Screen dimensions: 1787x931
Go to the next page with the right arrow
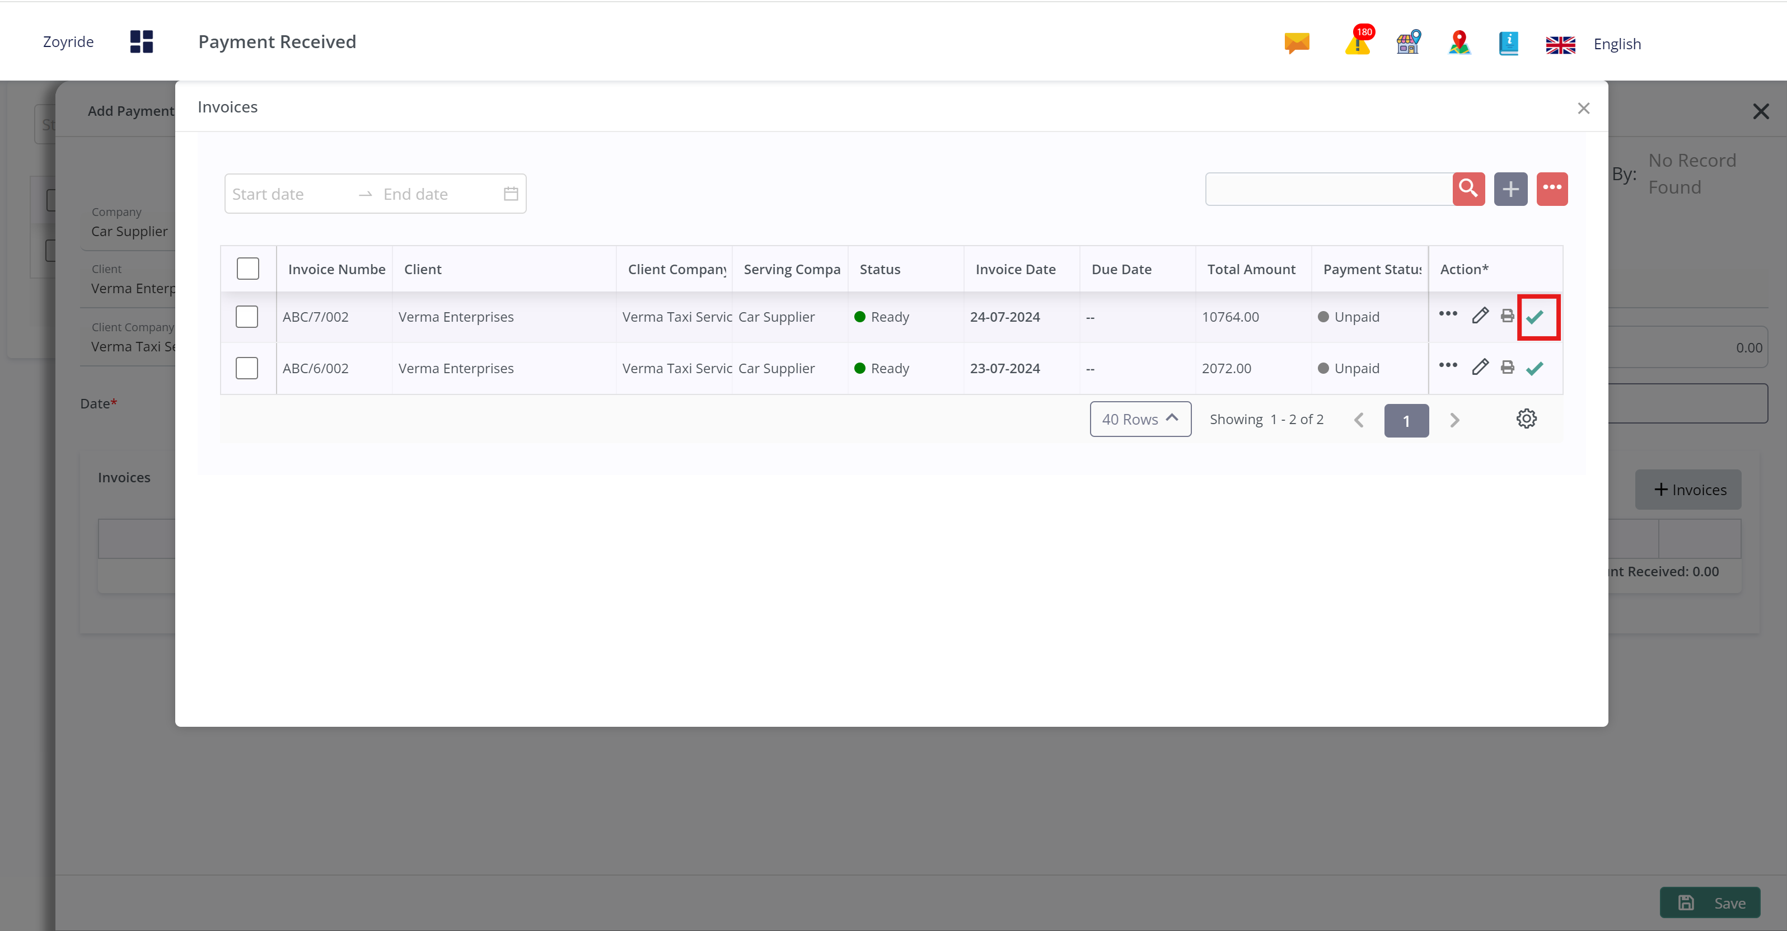pos(1454,421)
